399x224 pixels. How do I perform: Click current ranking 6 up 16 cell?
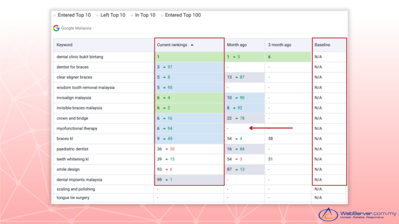click(x=189, y=118)
